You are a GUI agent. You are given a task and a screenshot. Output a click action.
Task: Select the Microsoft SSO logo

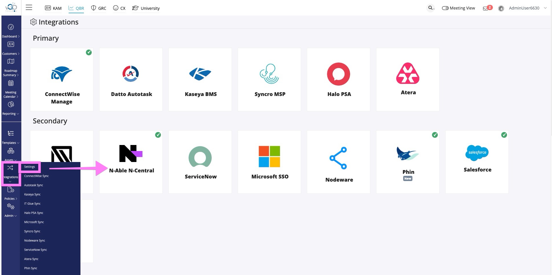click(269, 157)
